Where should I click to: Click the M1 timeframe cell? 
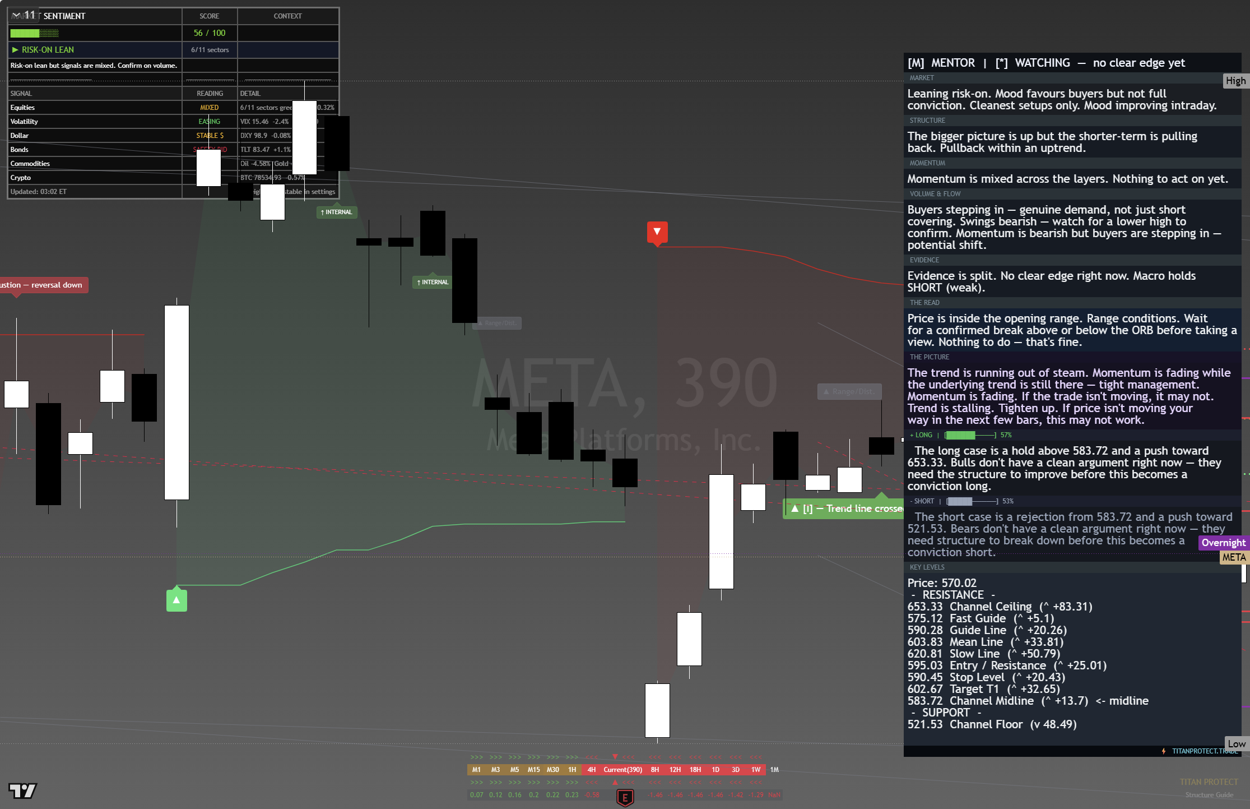477,770
